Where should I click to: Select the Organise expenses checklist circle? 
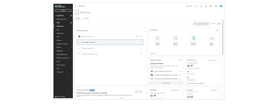pos(79,48)
